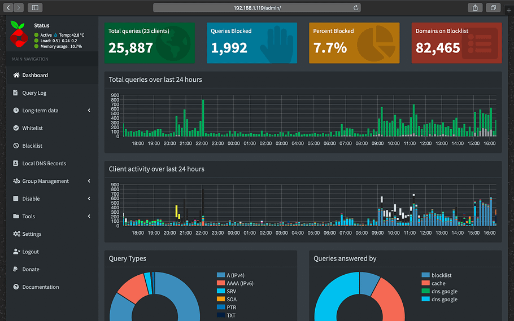Click the Client activity over last 24 hours title
This screenshot has height=321, width=514.
[x=156, y=169]
